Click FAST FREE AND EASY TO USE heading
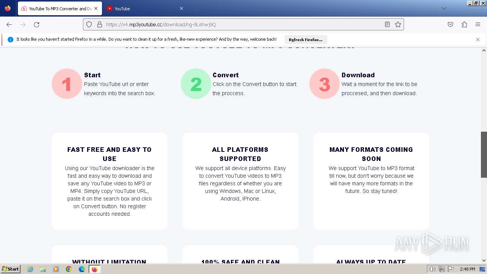This screenshot has height=274, width=487. (110, 154)
